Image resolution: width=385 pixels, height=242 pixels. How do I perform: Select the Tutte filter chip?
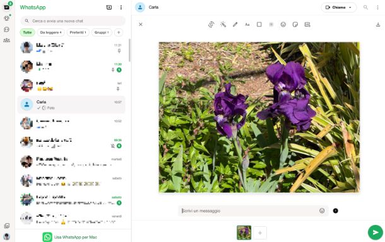[27, 32]
